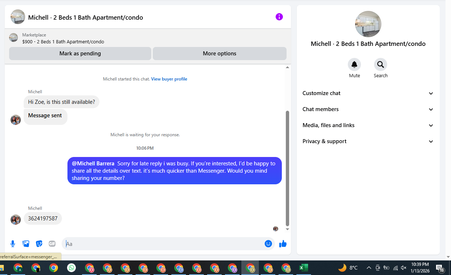Screen dimensions: 451x275
Task: Click Michell's avatar beside 'Message sent'
Action: 16,120
